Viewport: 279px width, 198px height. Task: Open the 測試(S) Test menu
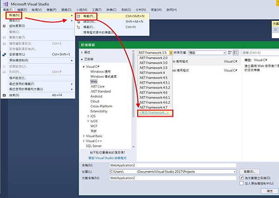(x=126, y=10)
